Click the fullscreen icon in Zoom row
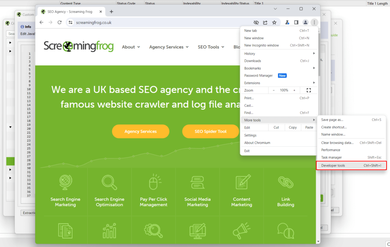The height and width of the screenshot is (247, 390). click(x=308, y=90)
